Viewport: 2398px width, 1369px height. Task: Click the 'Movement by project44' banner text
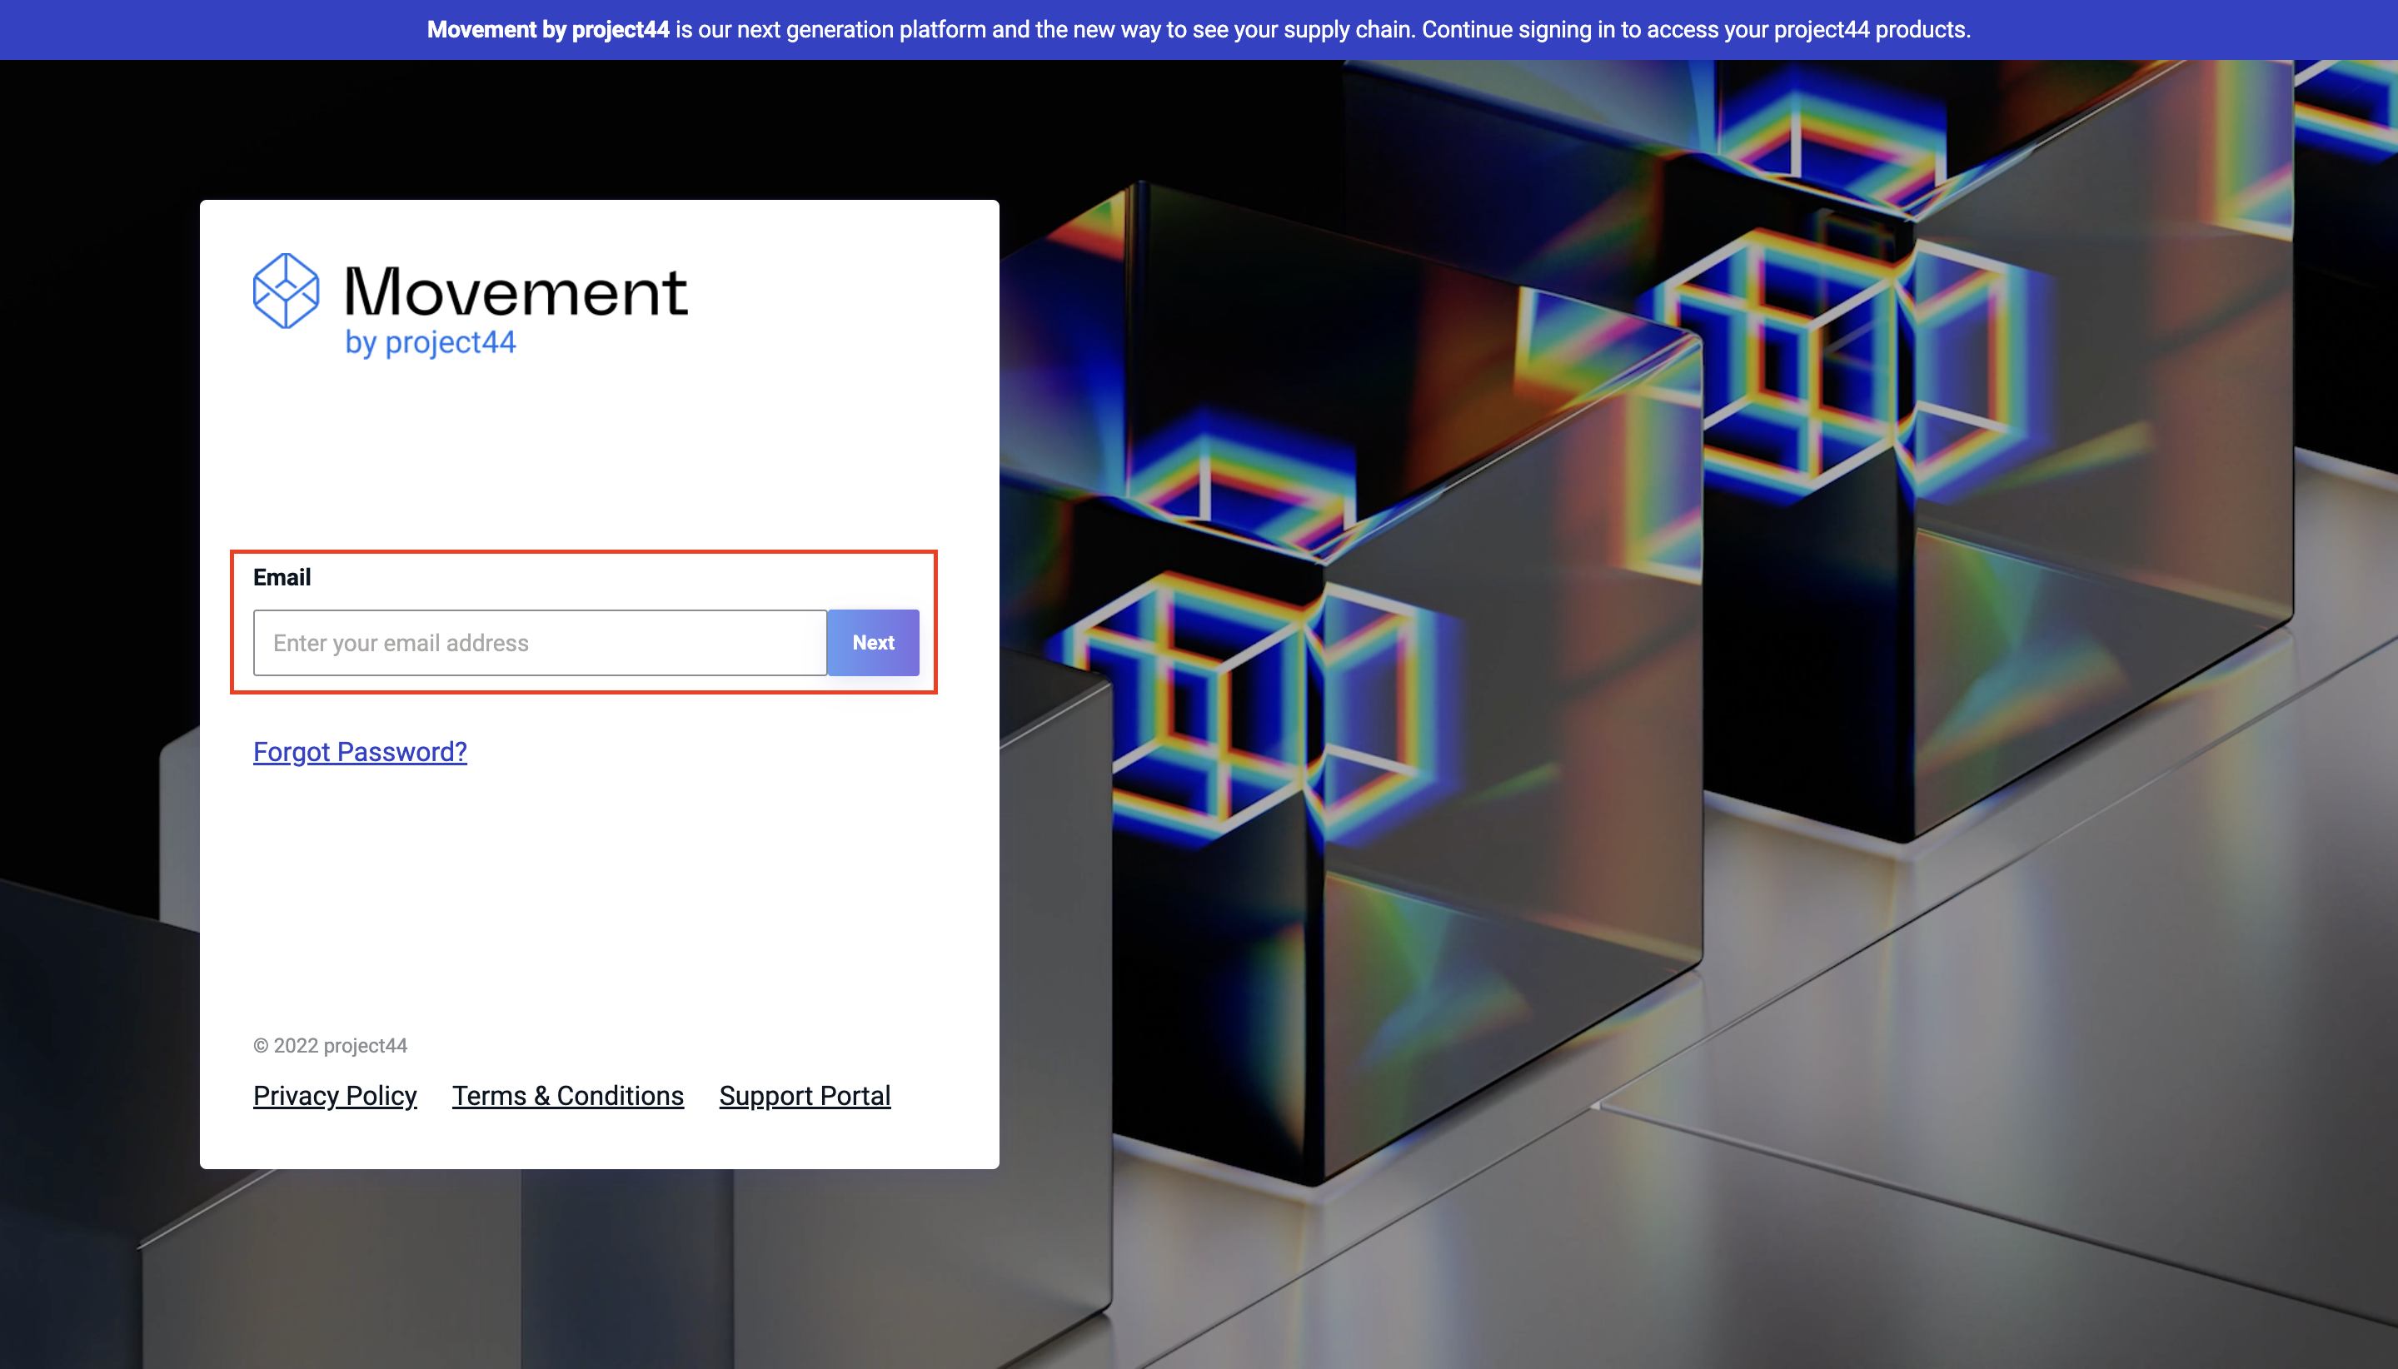click(x=548, y=30)
